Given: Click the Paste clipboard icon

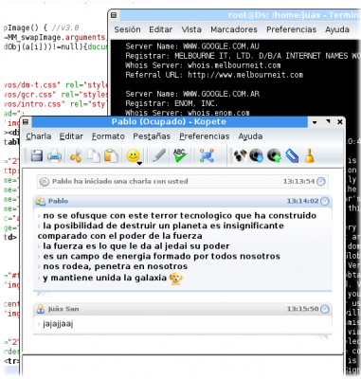Looking at the screenshot, I should 111,155.
